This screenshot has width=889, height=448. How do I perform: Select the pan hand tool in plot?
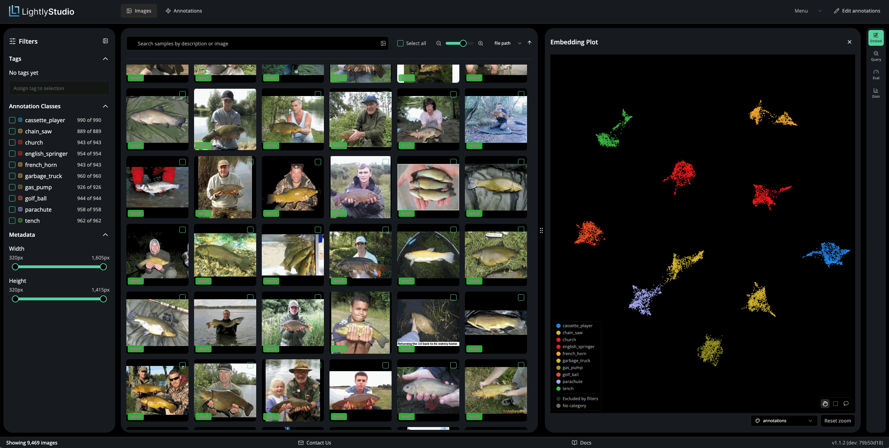(x=825, y=404)
